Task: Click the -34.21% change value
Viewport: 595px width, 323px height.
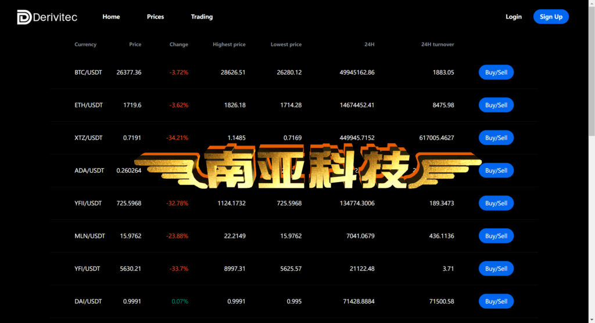Action: click(177, 138)
